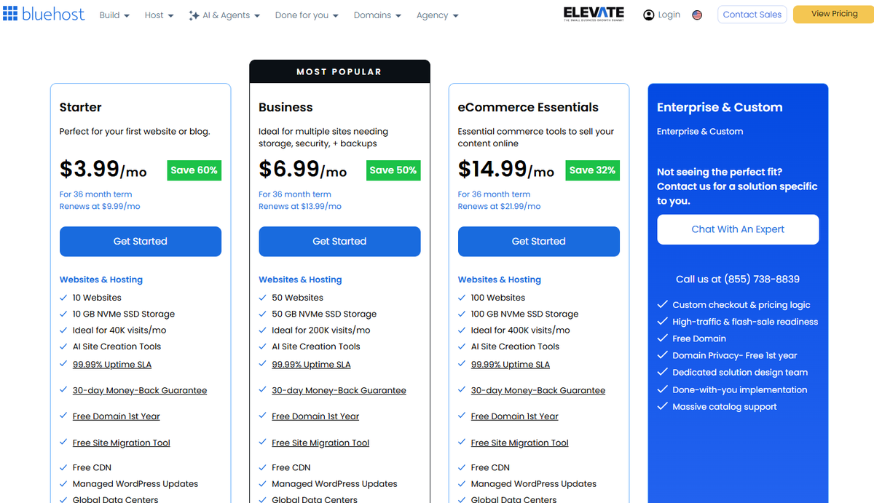
Task: Click checkmark beside "Done-with-you implementation"
Action: (662, 389)
